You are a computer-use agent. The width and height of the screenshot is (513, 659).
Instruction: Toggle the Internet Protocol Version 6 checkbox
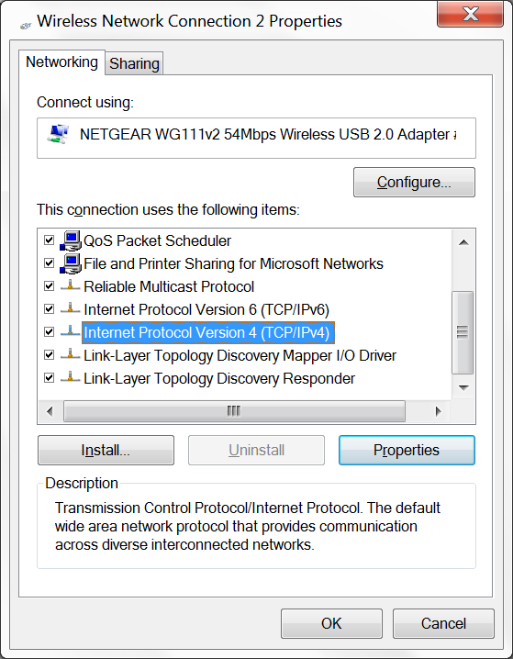point(50,309)
